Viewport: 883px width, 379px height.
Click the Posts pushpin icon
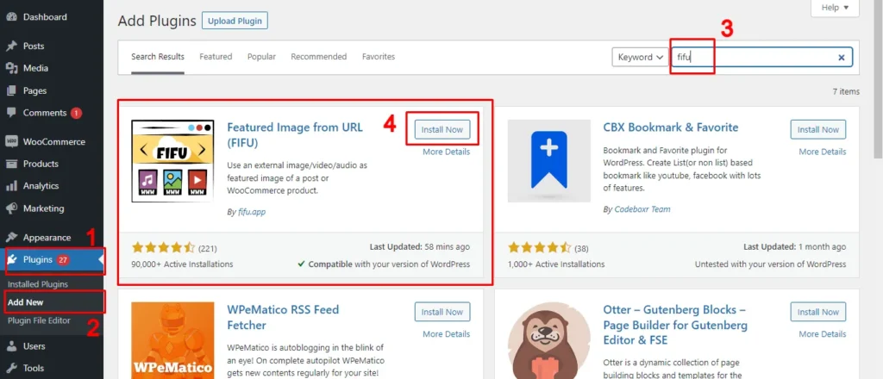[11, 47]
